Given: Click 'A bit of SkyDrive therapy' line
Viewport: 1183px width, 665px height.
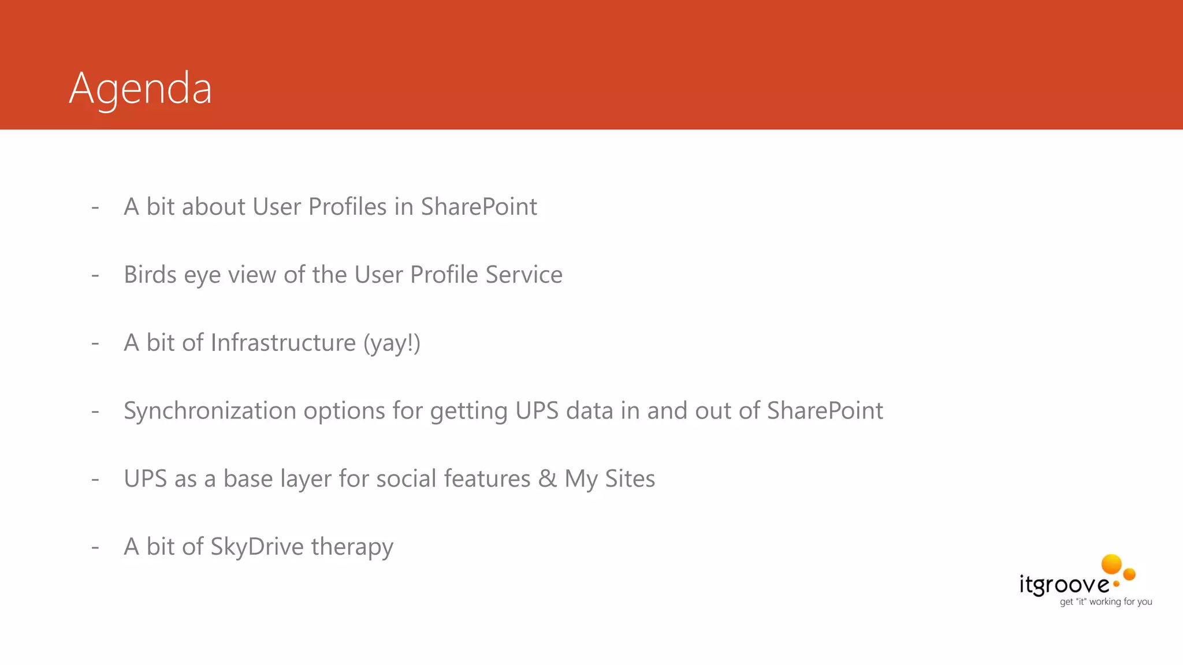Looking at the screenshot, I should (x=258, y=547).
